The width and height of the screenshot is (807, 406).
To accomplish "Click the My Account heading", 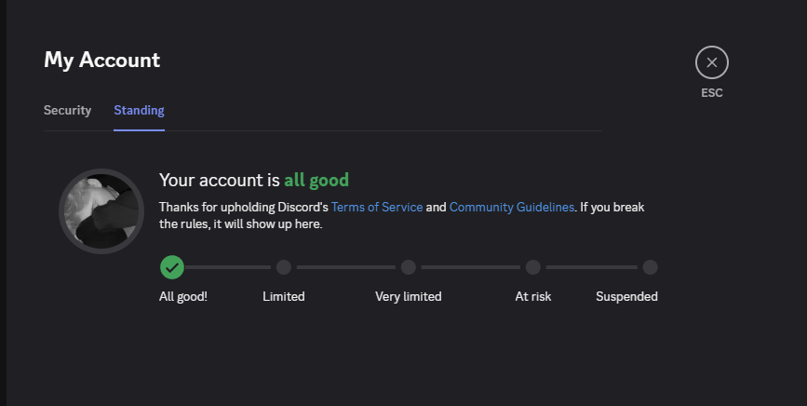I will click(101, 60).
